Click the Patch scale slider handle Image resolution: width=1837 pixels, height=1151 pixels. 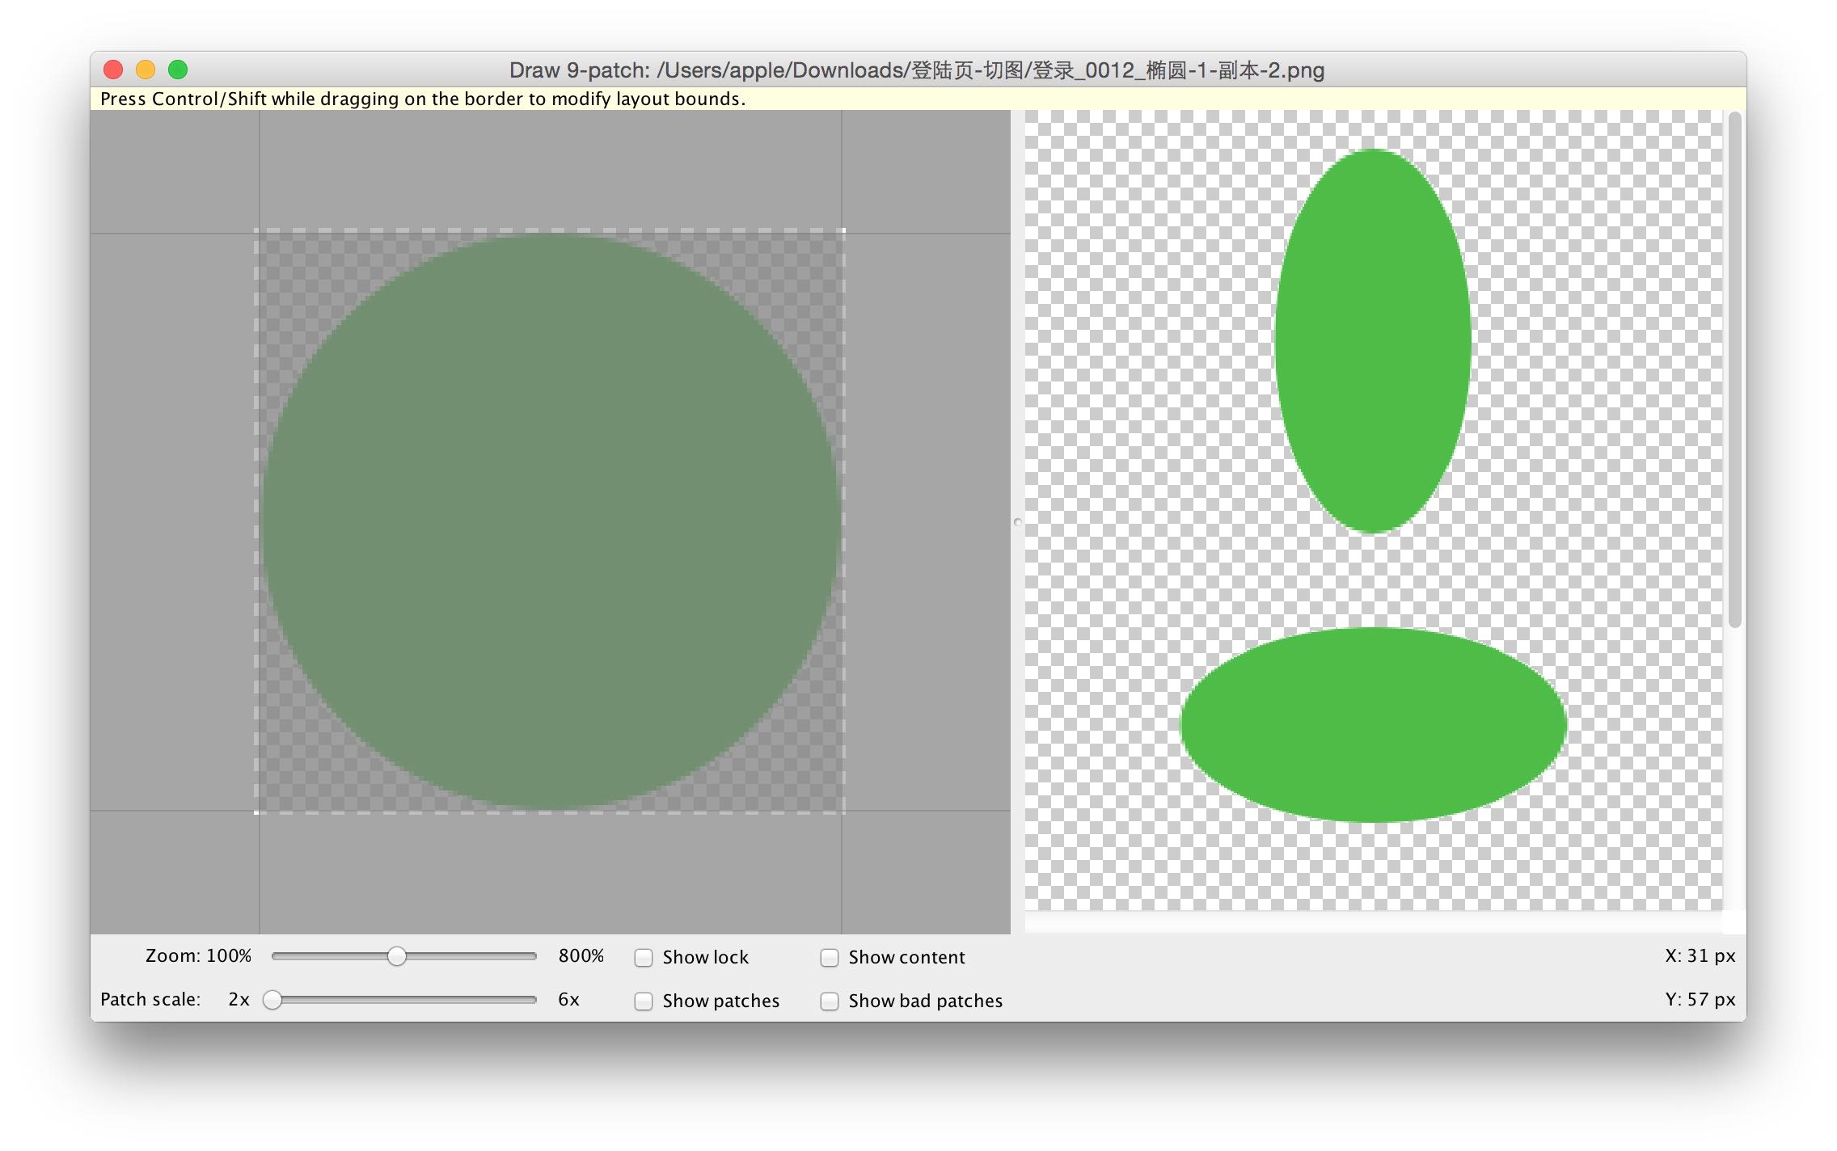coord(273,1000)
